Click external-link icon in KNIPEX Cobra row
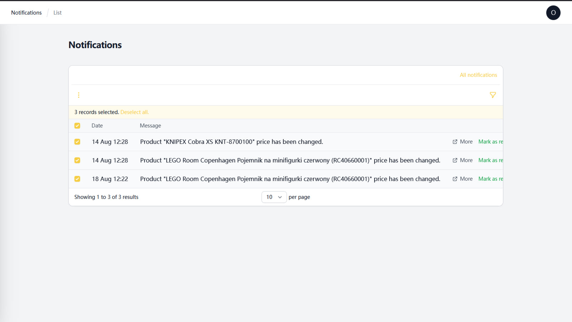Viewport: 572px width, 322px height. pyautogui.click(x=455, y=142)
